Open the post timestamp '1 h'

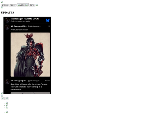(49, 26)
